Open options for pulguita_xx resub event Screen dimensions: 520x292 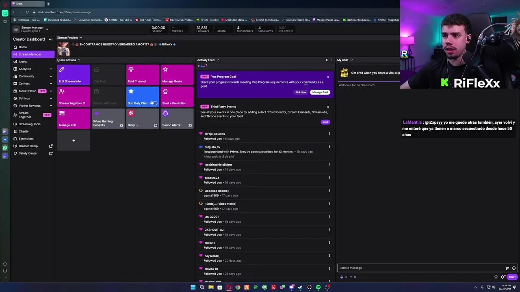click(x=329, y=146)
